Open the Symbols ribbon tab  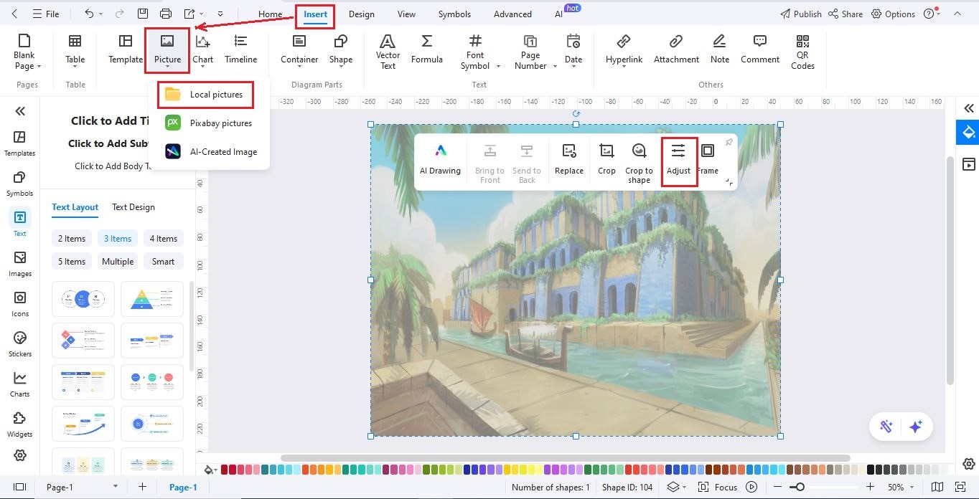(x=454, y=14)
